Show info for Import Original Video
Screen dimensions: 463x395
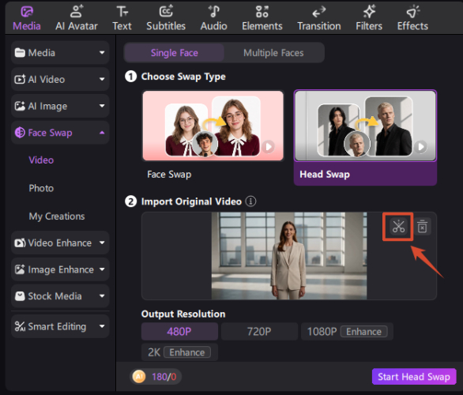point(250,201)
